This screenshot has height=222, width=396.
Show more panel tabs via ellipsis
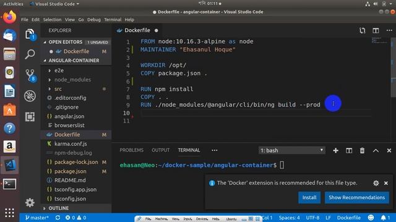tap(215, 150)
